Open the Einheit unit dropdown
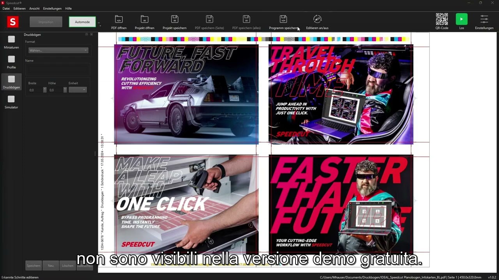Screen dimensions: 499x280 [x=78, y=90]
